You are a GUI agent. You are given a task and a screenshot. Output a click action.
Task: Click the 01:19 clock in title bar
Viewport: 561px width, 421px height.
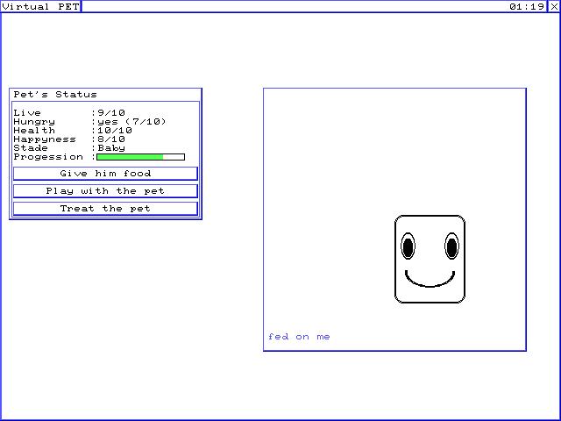526,6
